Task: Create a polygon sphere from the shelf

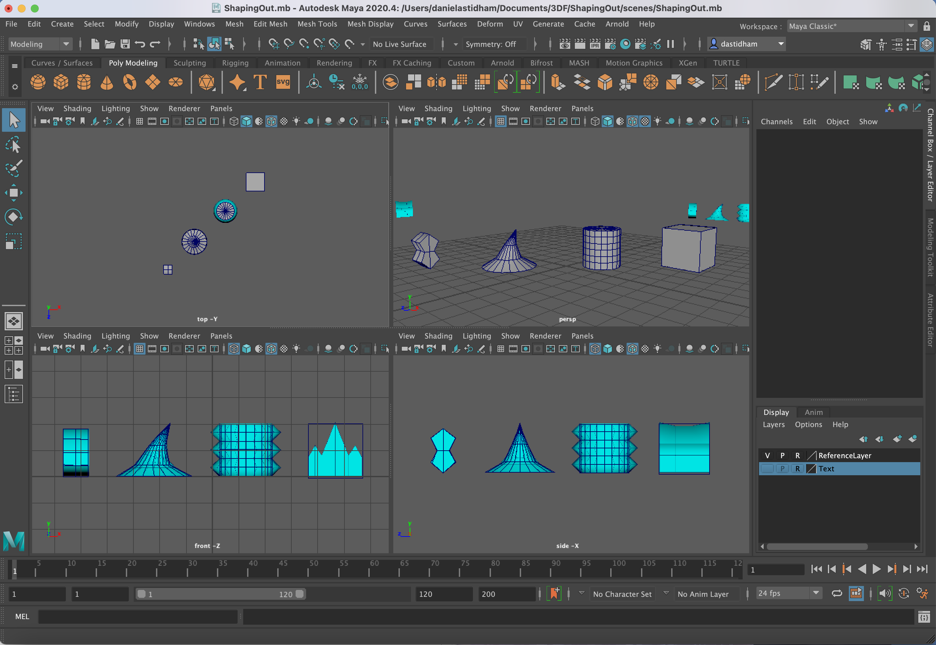Action: pyautogui.click(x=38, y=83)
